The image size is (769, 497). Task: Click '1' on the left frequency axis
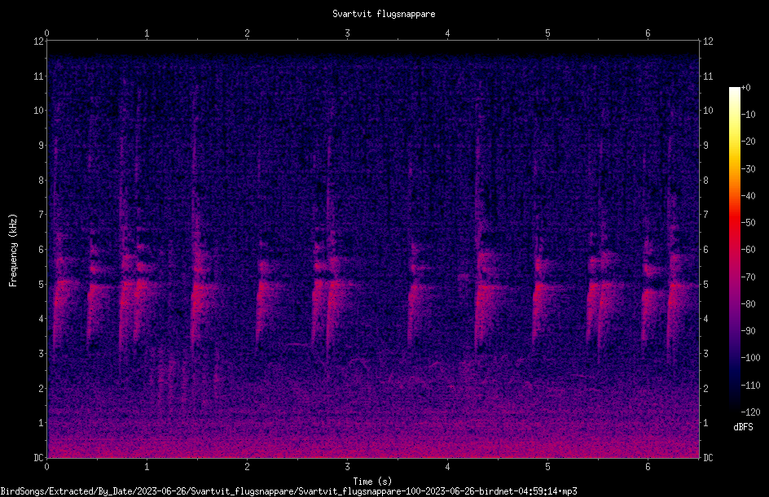[42, 423]
